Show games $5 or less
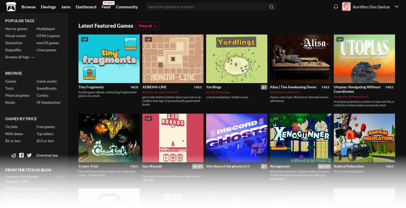Image resolution: width=406 pixels, height=208 pixels. point(13,141)
